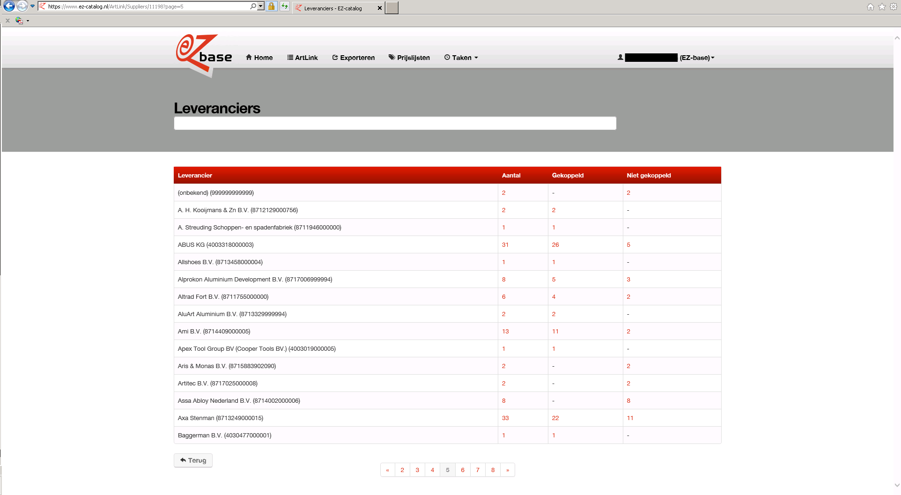This screenshot has width=901, height=495.
Task: Click Aantal 2 for Aris & Monas
Action: [504, 366]
